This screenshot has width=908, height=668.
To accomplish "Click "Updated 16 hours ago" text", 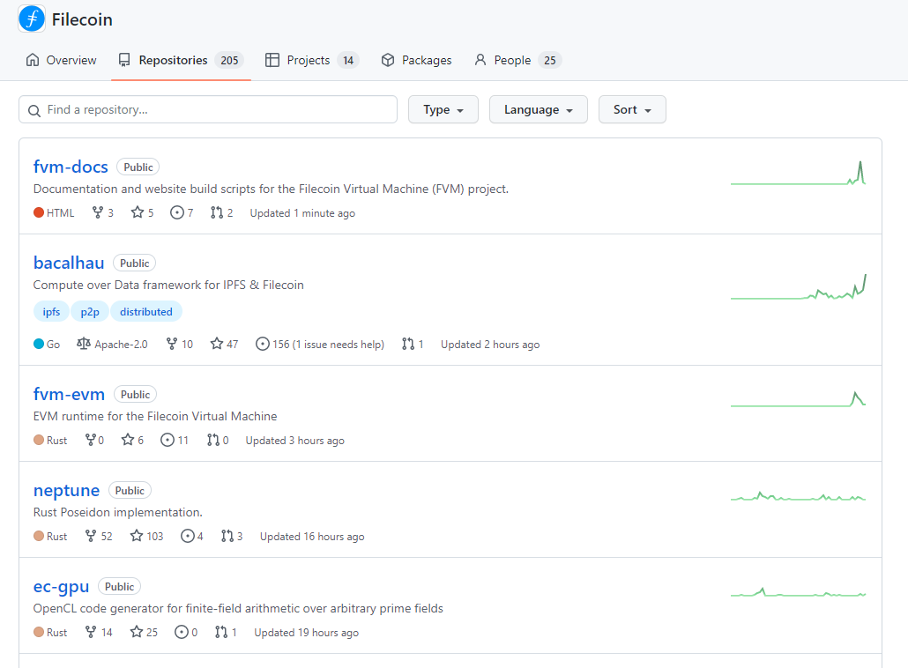I will [312, 537].
